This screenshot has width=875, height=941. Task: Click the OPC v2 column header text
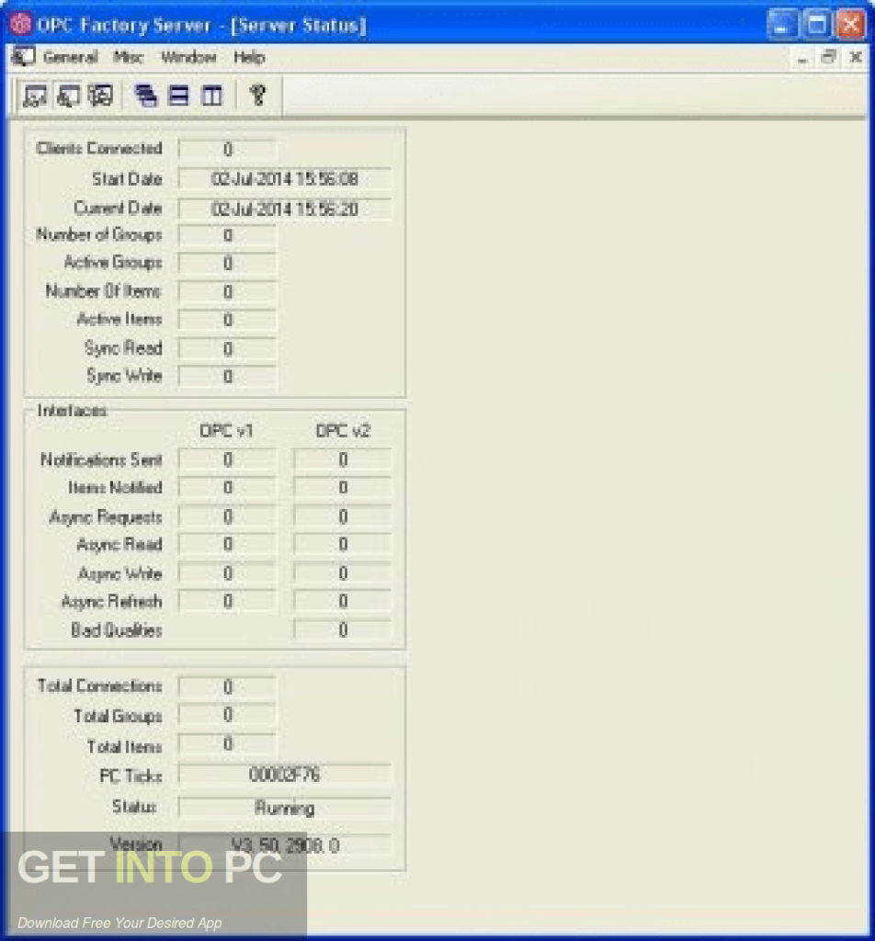[x=343, y=431]
